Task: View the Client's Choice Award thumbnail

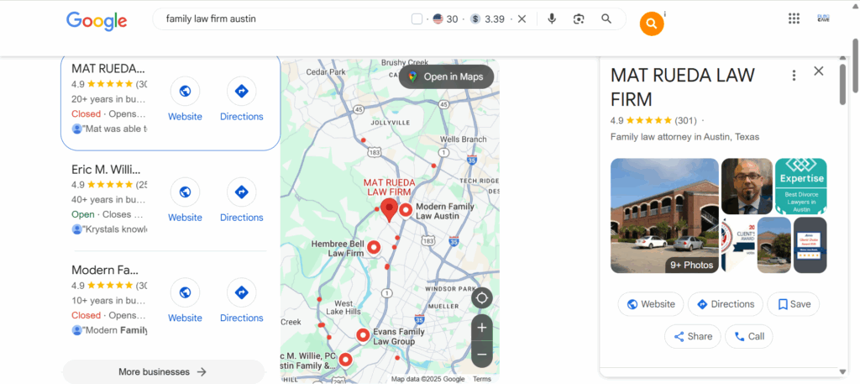Action: 737,245
